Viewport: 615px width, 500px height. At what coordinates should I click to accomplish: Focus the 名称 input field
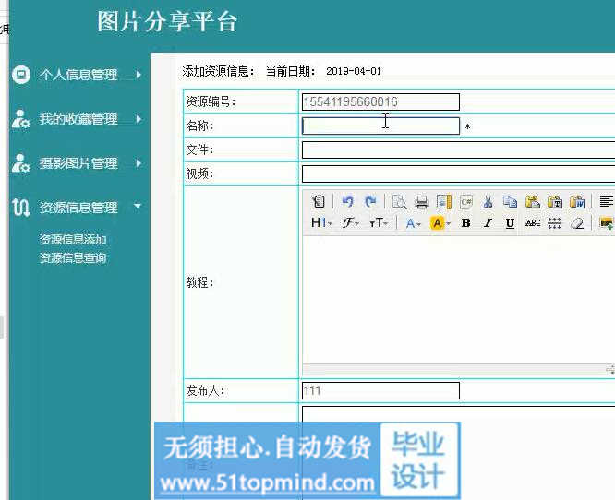tap(380, 125)
